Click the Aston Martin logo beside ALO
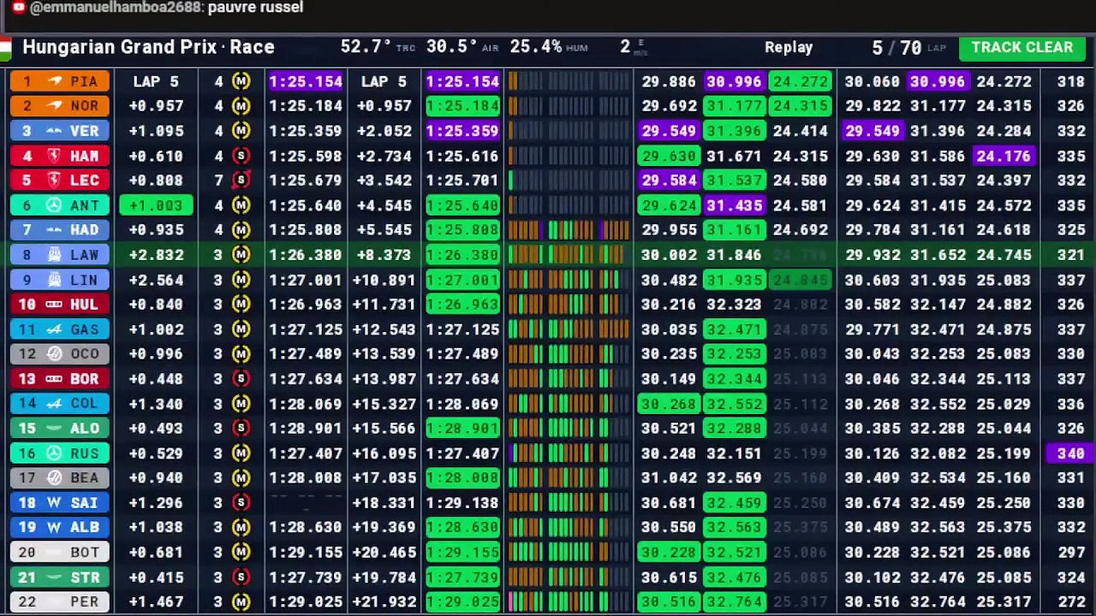 (x=55, y=429)
